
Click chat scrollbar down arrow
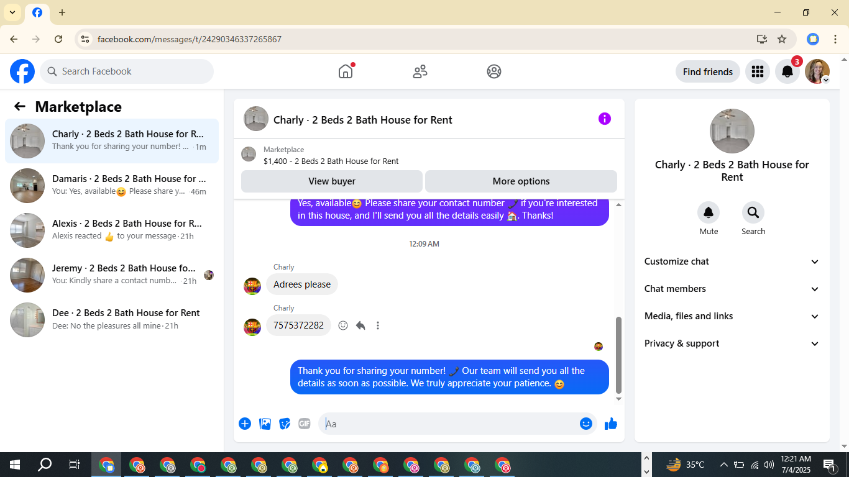(618, 399)
